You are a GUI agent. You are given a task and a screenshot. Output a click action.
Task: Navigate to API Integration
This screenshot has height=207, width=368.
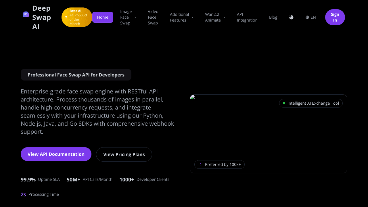tap(247, 17)
